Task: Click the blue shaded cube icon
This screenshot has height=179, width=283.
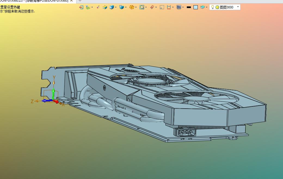Action: click(112, 7)
